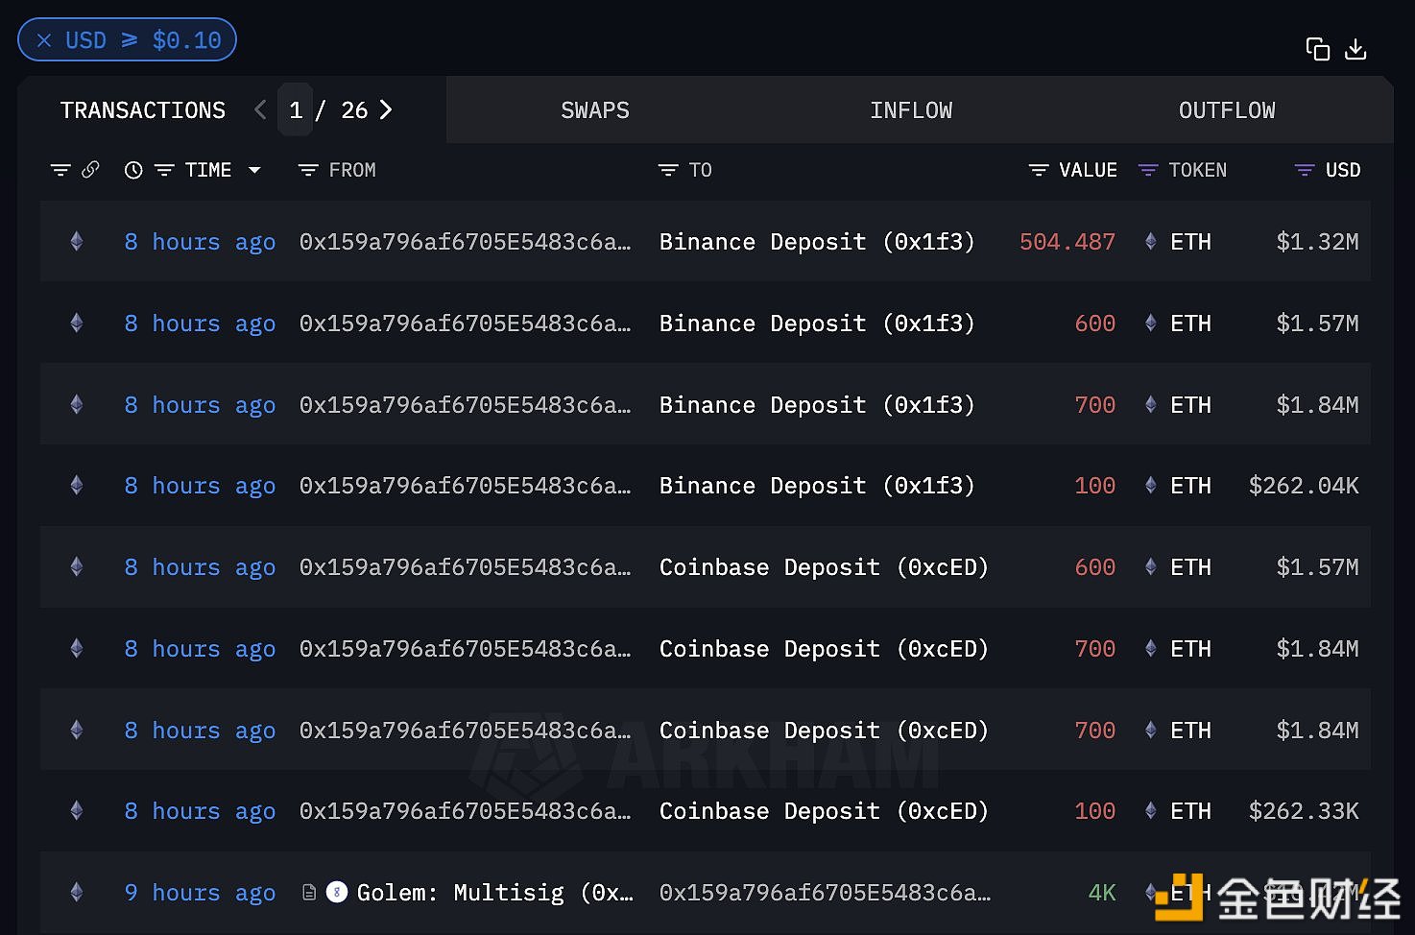Screen dimensions: 1415x935
Task: Click contract document icon beside Golem: Multisig
Action: click(x=309, y=893)
